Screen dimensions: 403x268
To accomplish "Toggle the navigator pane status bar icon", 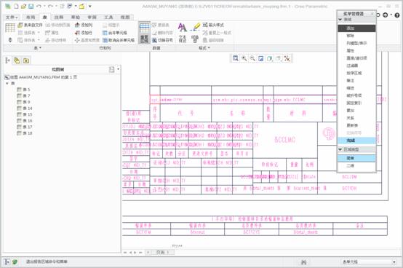I will pos(7,262).
